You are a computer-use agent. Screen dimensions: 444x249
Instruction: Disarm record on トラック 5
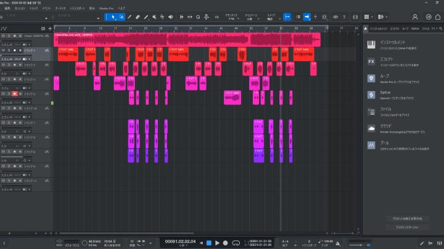point(15,93)
